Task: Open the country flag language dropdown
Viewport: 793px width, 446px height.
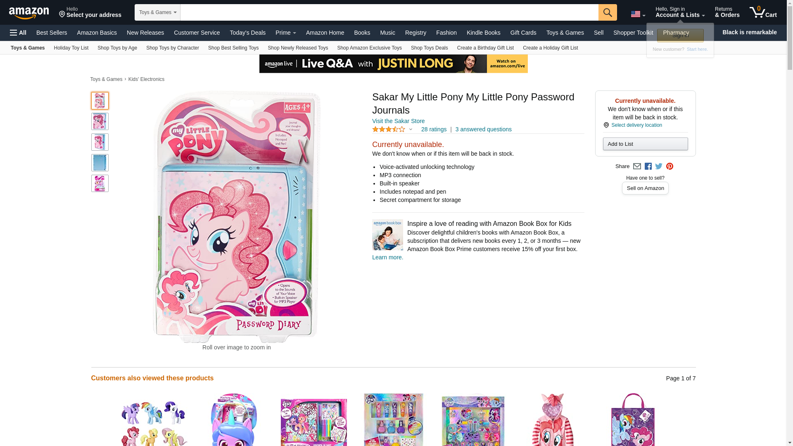Action: click(638, 14)
